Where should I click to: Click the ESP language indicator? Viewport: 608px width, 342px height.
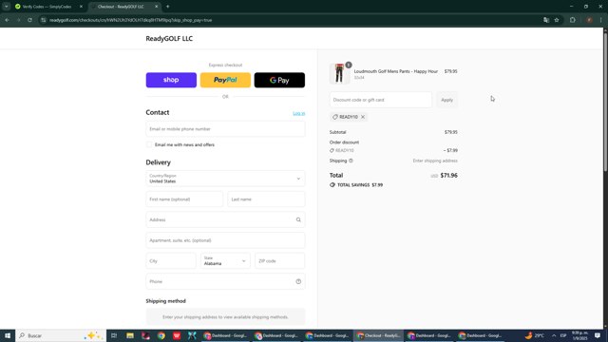click(x=563, y=335)
